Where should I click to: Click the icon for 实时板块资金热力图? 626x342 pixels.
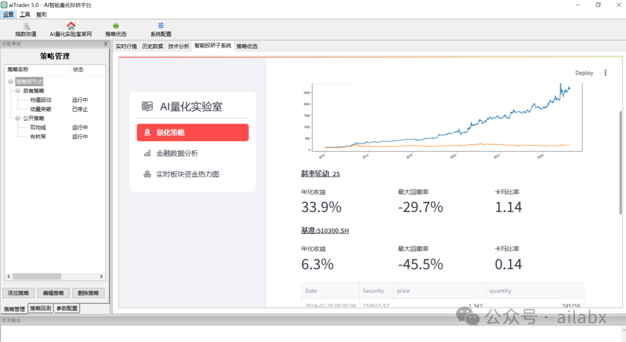click(147, 174)
